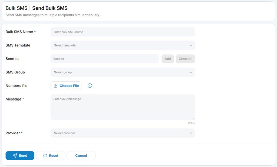Click the paper plane icon on Send

point(15,155)
